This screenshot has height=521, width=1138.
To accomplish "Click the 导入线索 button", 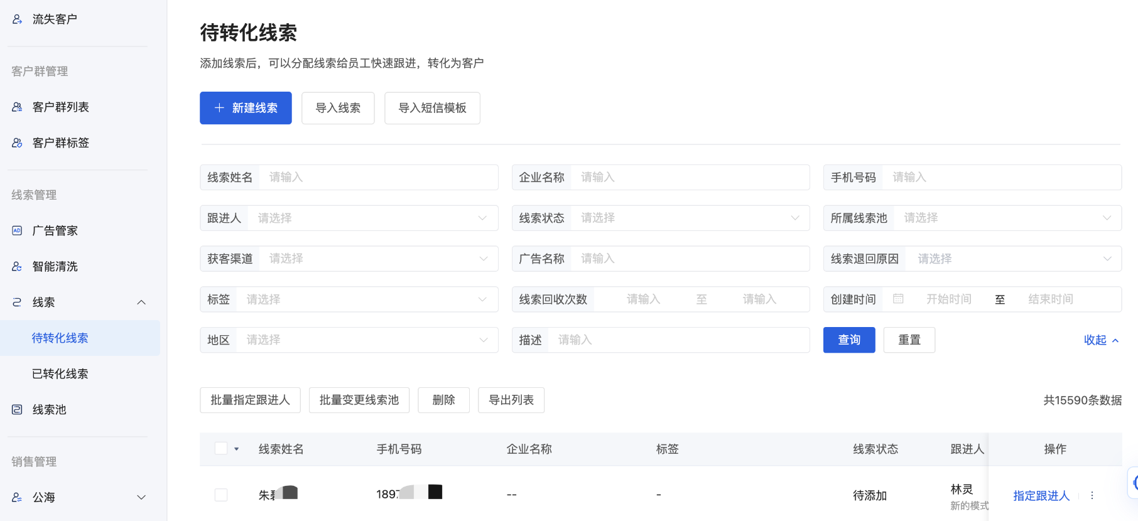I will (x=338, y=108).
